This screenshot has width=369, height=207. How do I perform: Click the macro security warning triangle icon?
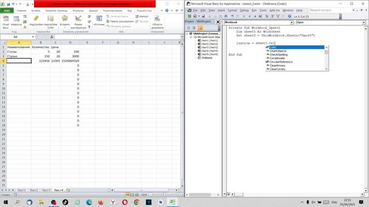pyautogui.click(x=25, y=27)
